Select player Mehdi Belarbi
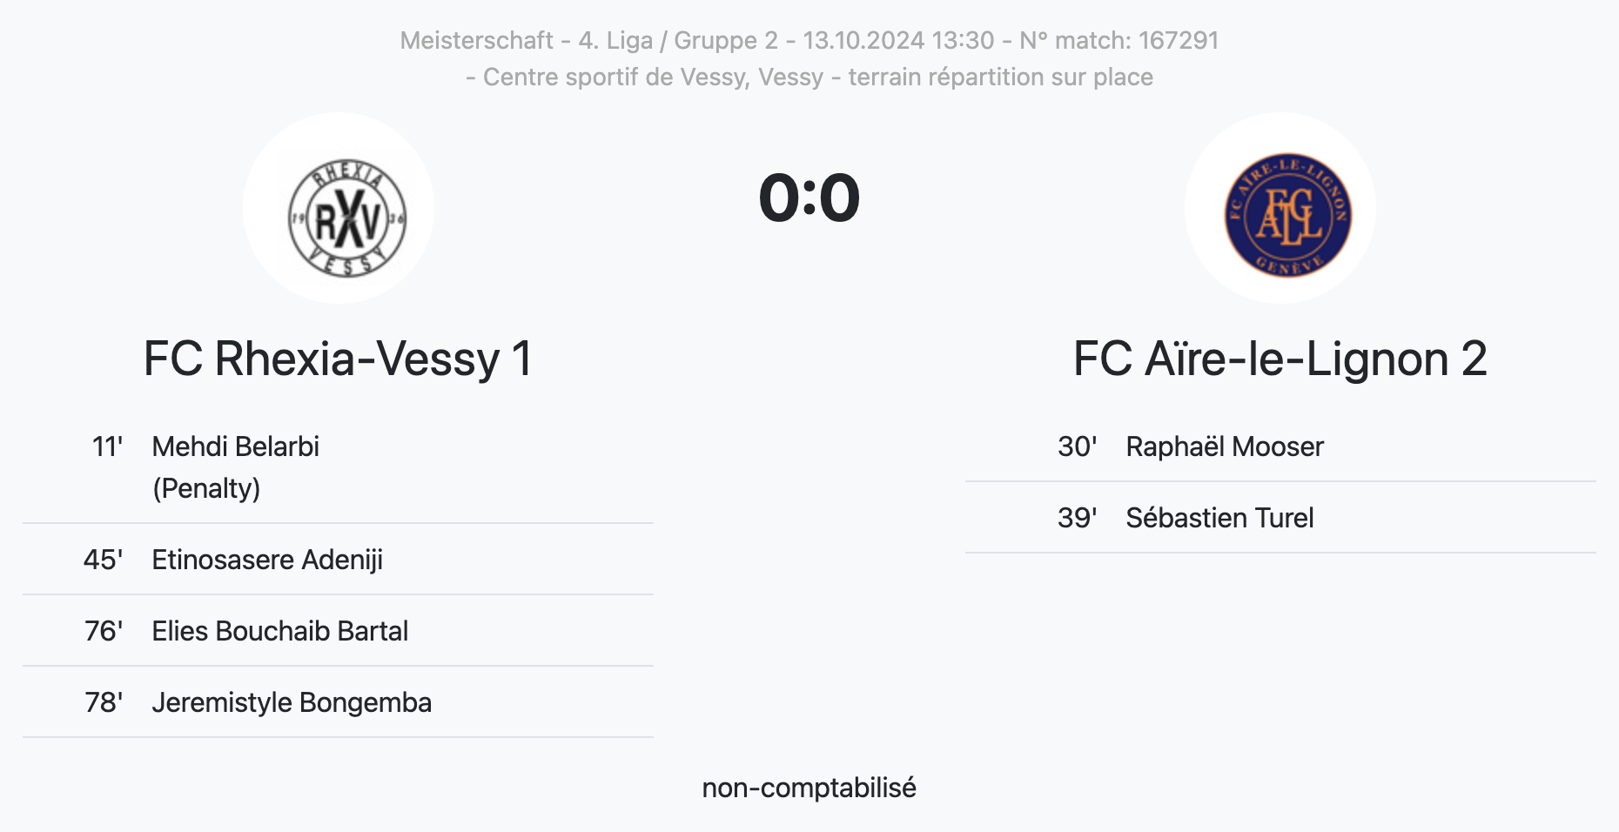The height and width of the screenshot is (832, 1619). (x=235, y=446)
